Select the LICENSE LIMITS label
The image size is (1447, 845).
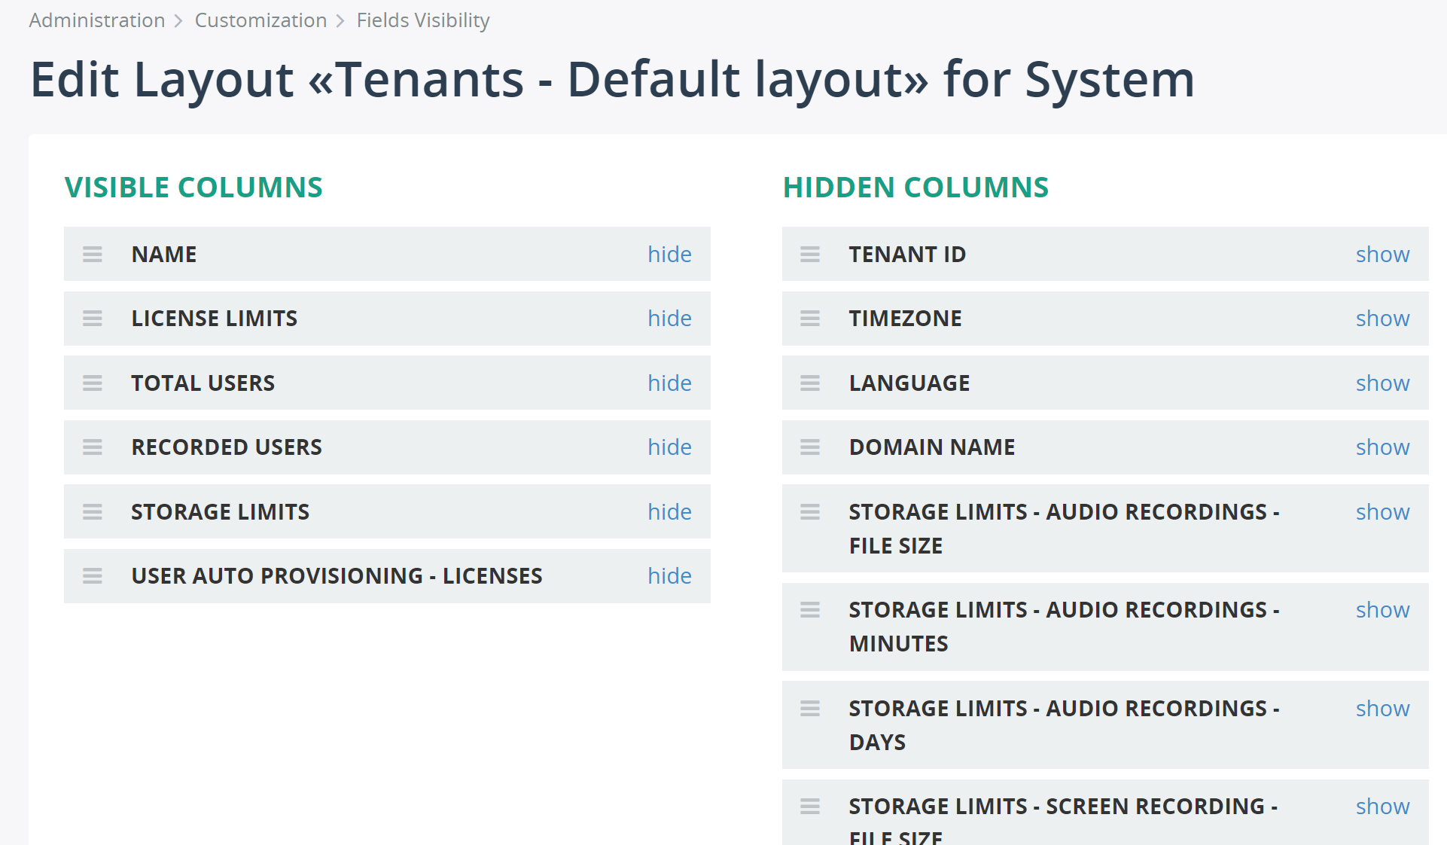[x=215, y=319]
